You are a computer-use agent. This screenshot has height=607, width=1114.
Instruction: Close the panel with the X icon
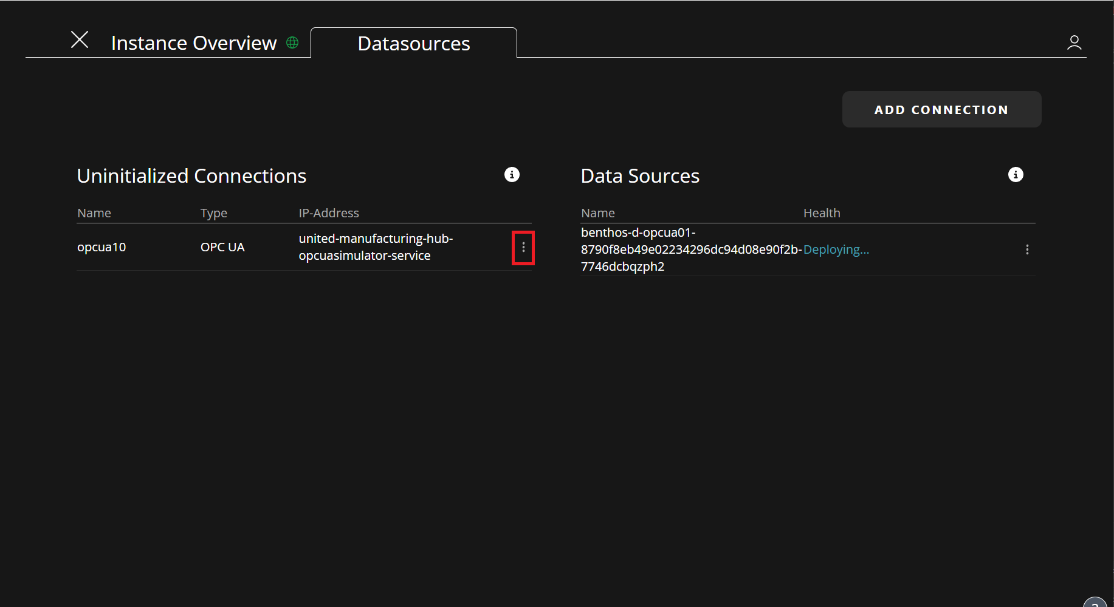coord(80,40)
